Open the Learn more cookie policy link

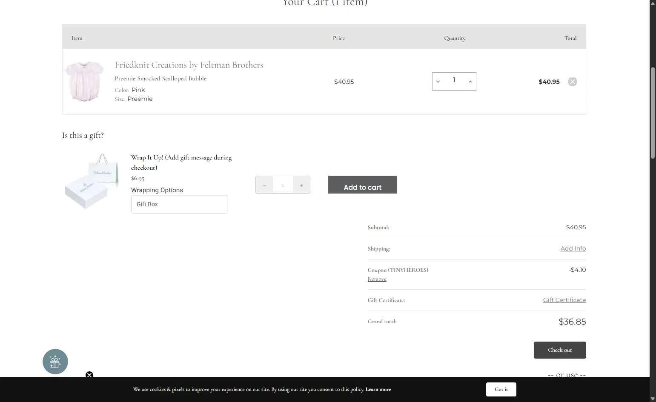(378, 389)
